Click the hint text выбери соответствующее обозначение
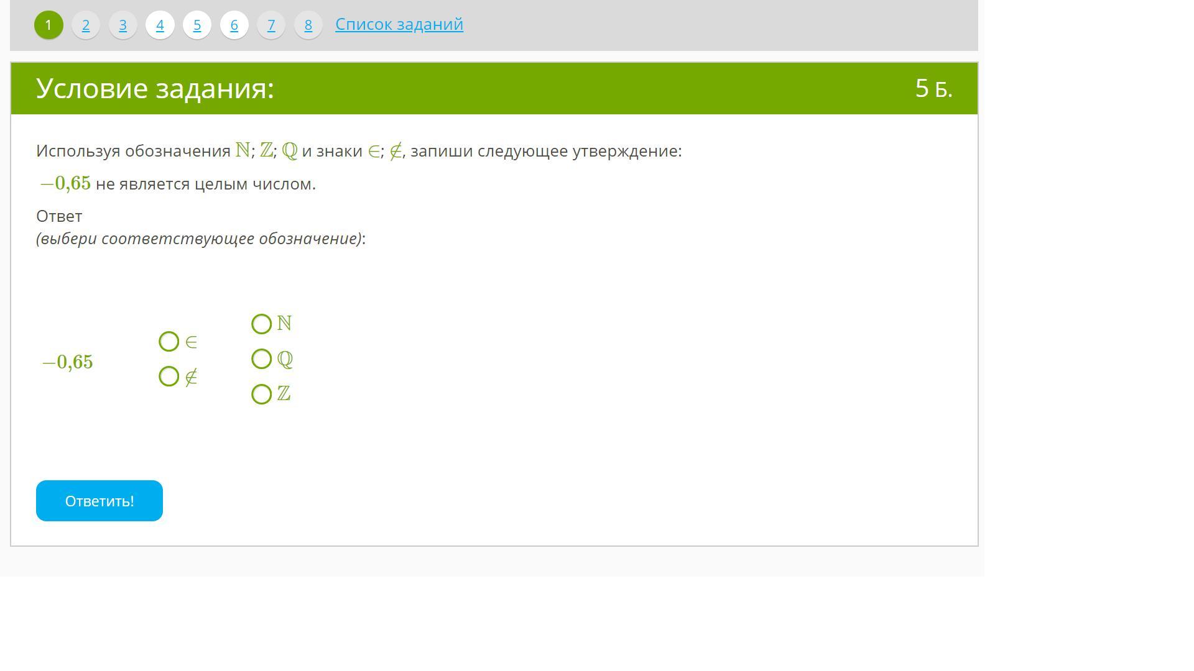1194x671 pixels. tap(199, 239)
